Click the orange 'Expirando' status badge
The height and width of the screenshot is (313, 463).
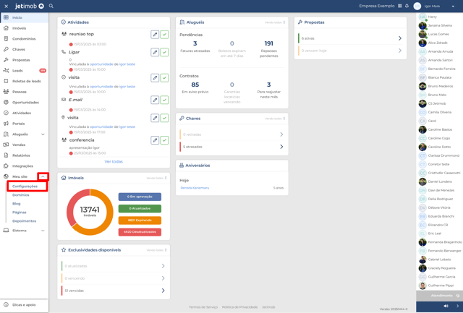140,220
